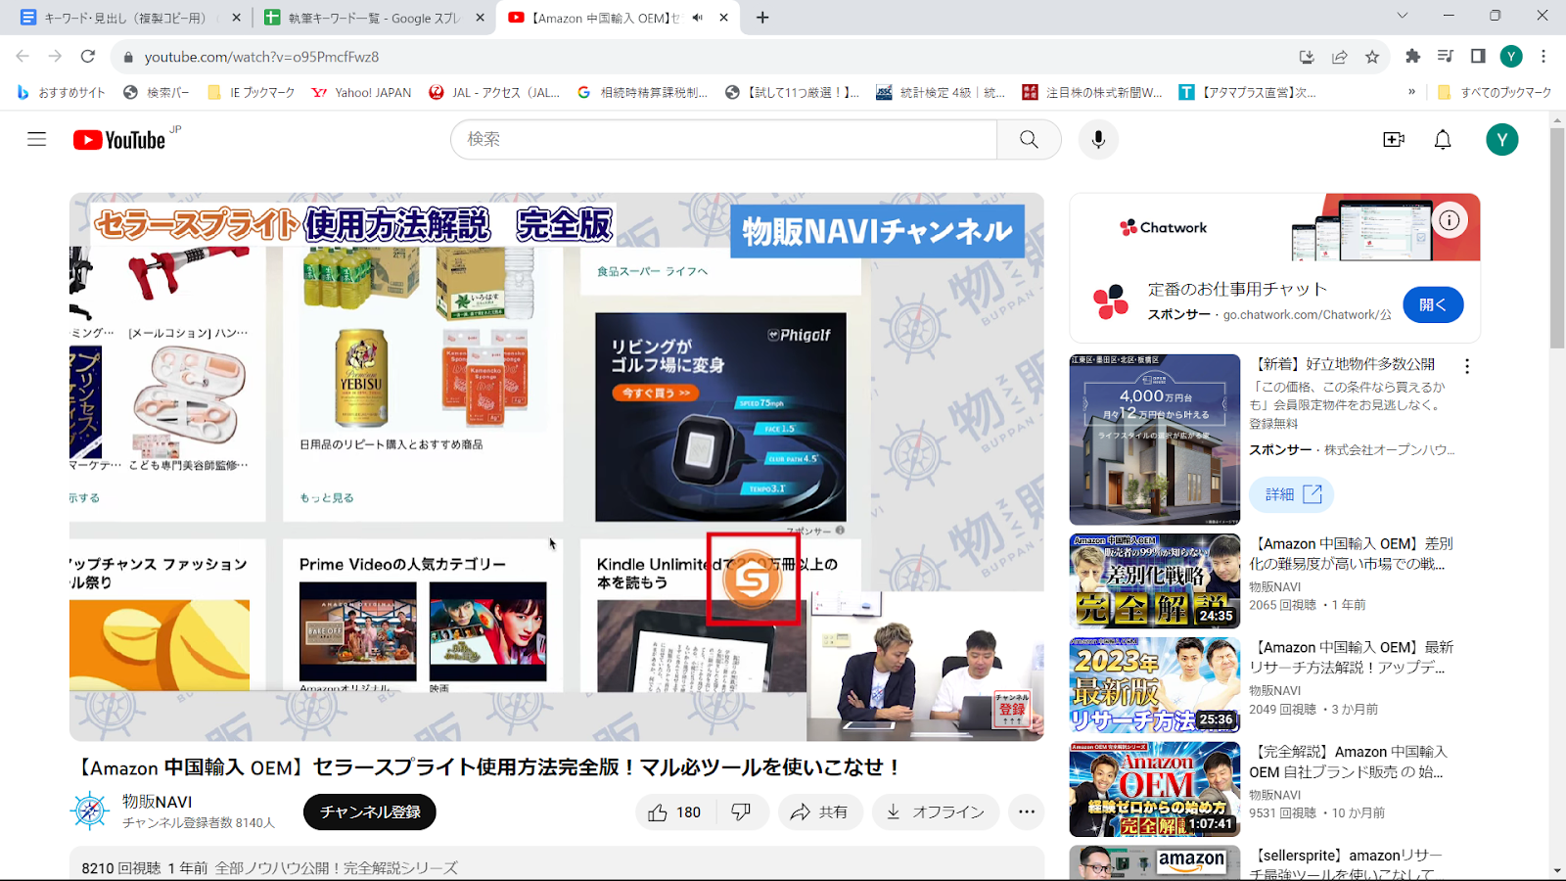This screenshot has height=881, width=1566.
Task: Open the 2023年最新版リサーチ方法 video thumbnail
Action: point(1155,685)
